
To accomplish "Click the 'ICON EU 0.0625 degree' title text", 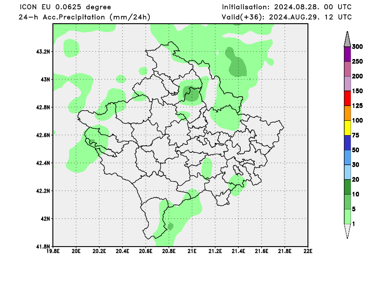I will pyautogui.click(x=65, y=7).
